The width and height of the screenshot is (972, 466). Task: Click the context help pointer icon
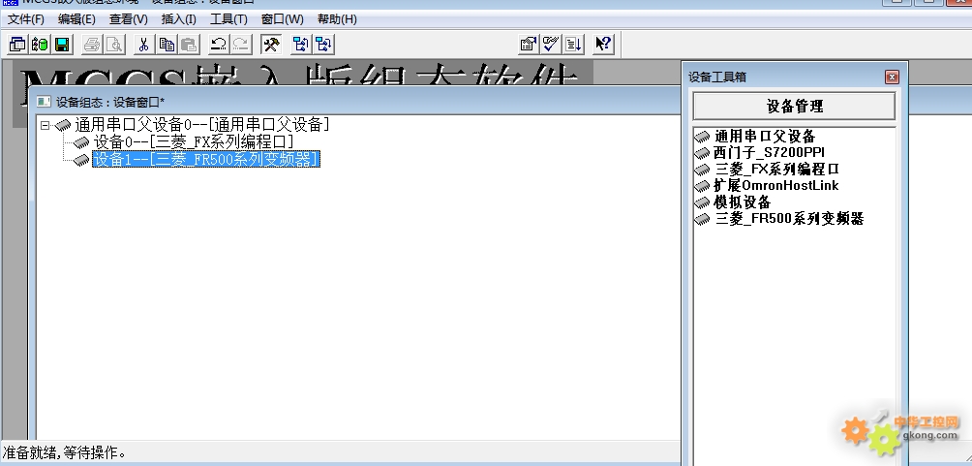[x=602, y=44]
